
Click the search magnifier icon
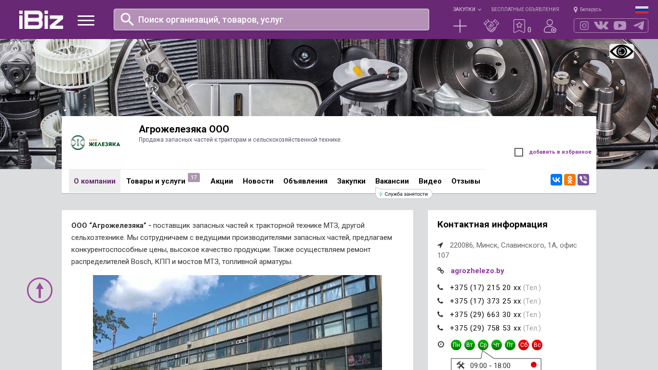click(127, 19)
